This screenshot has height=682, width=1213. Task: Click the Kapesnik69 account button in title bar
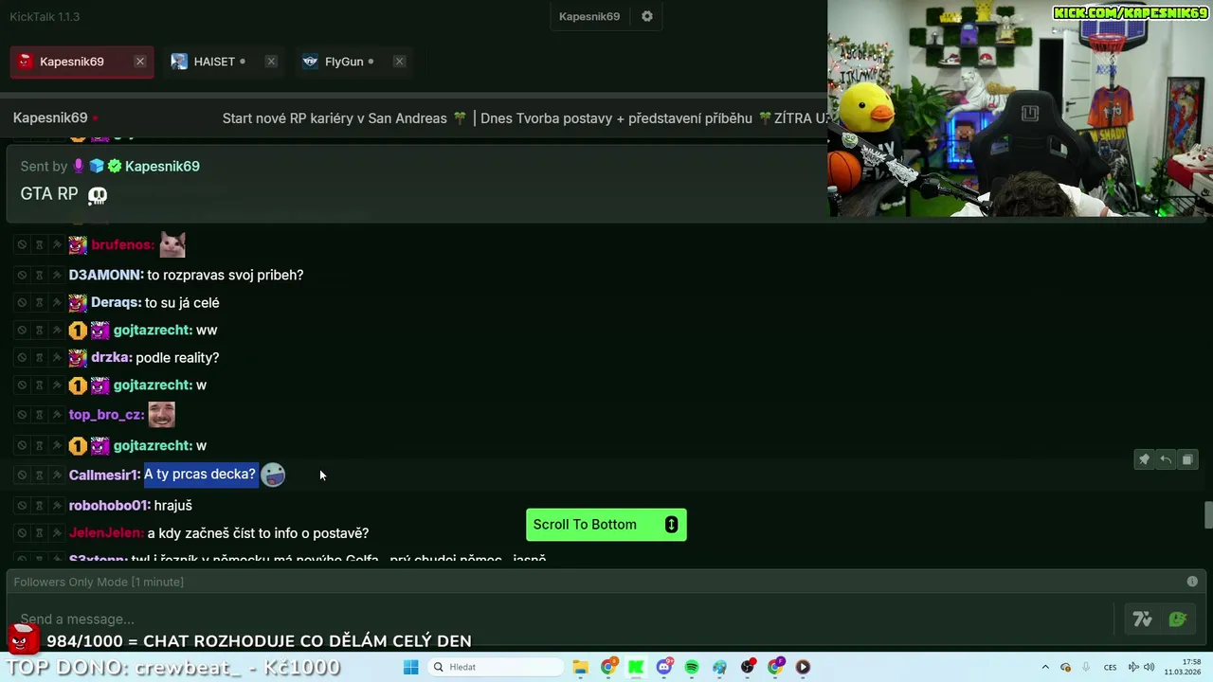coord(589,16)
